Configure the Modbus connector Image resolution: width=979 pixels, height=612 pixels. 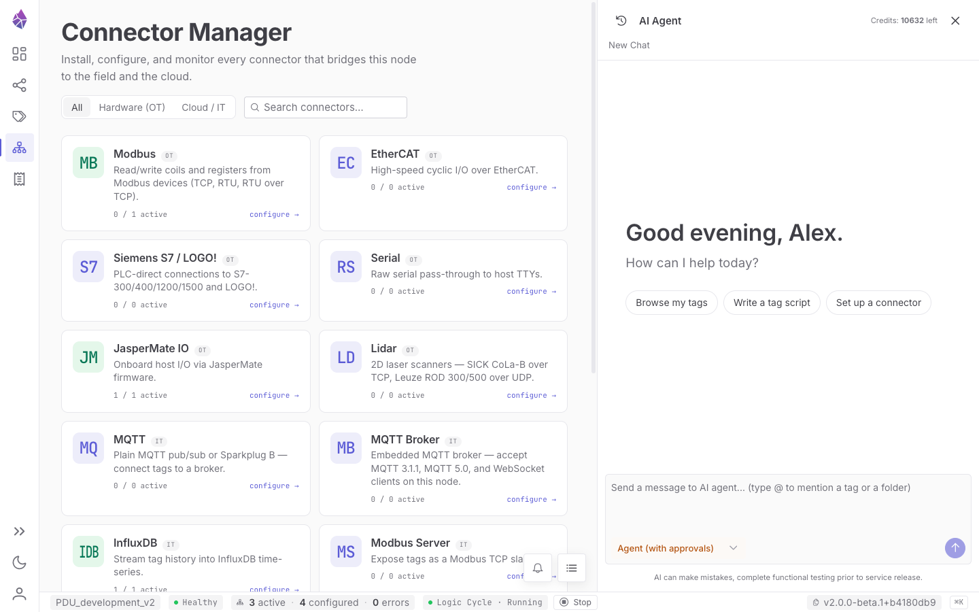(x=274, y=214)
